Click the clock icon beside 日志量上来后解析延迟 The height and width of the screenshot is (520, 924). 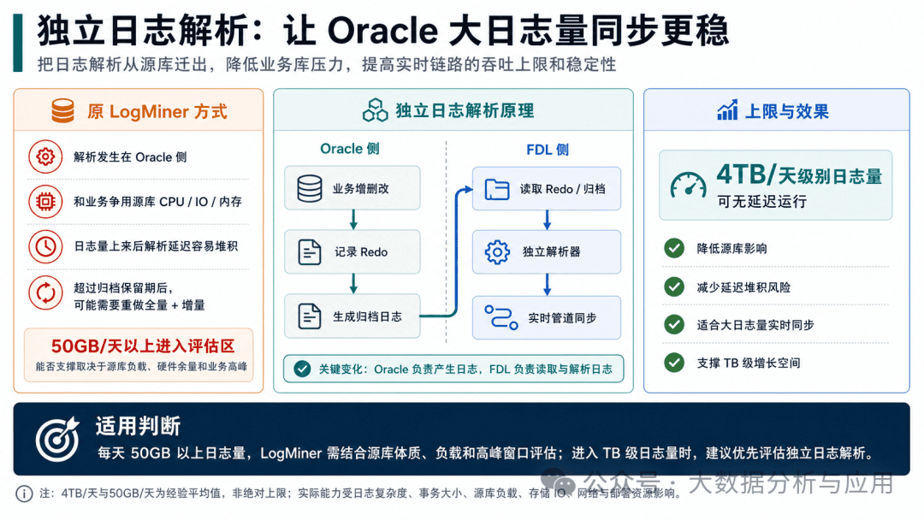(45, 247)
